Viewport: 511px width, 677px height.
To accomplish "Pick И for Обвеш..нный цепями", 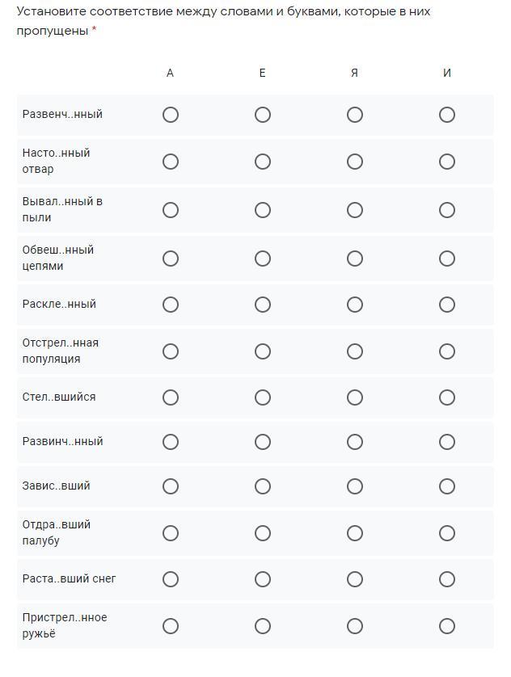I will (x=447, y=259).
